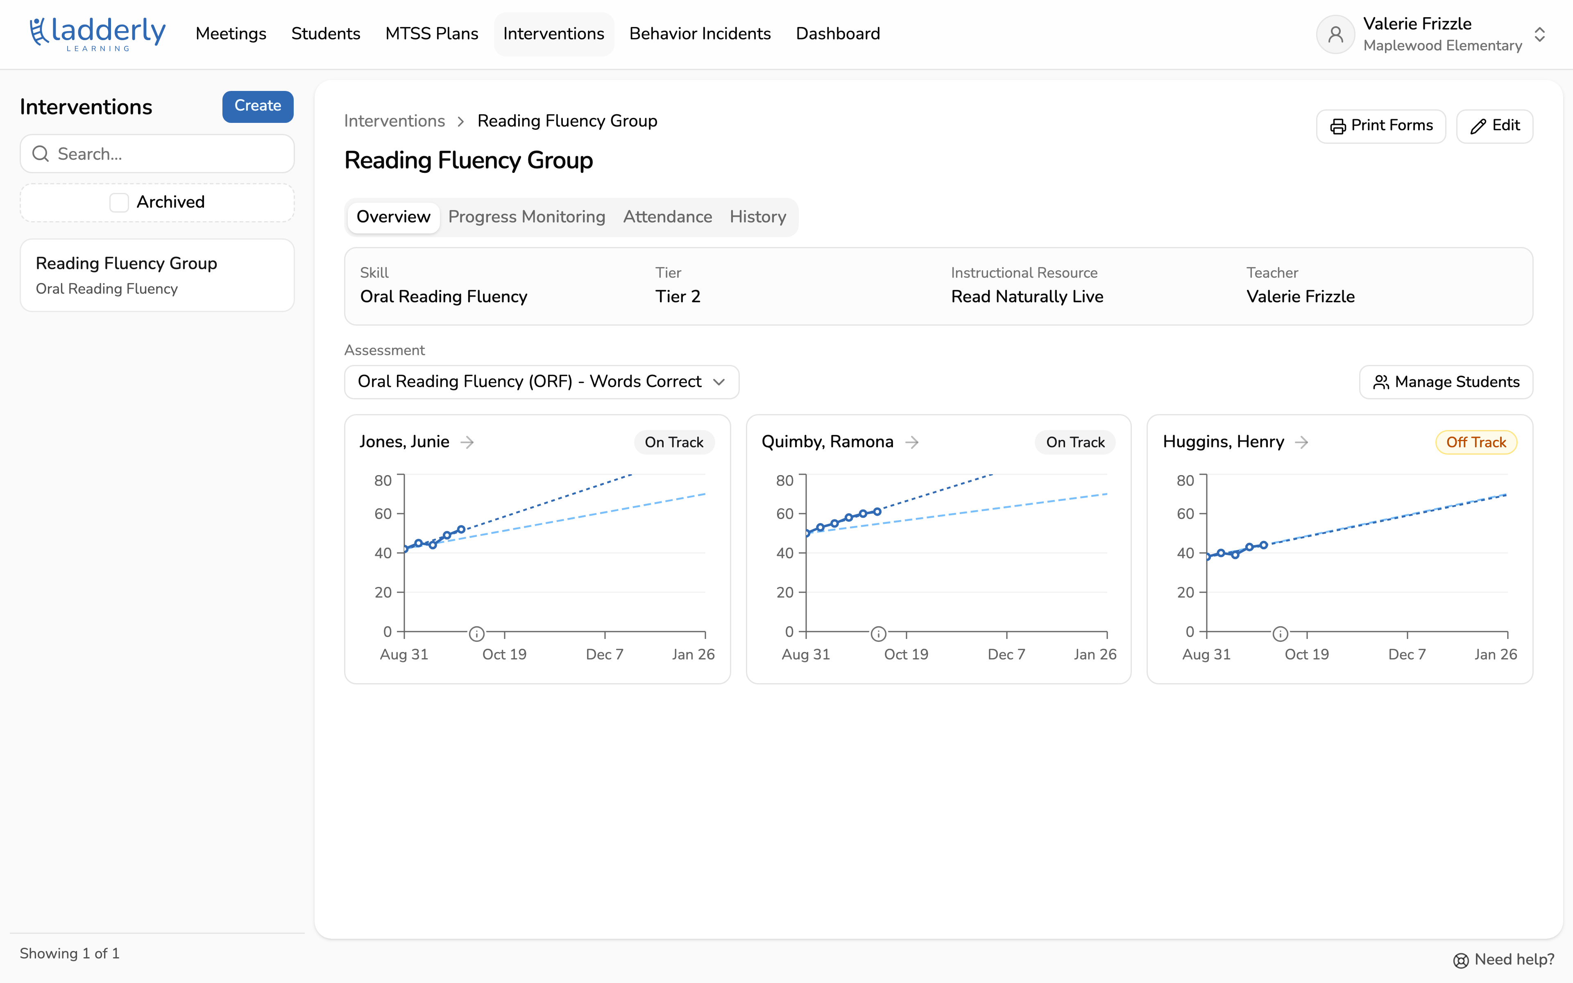Click the Need help? link

pyautogui.click(x=1503, y=960)
